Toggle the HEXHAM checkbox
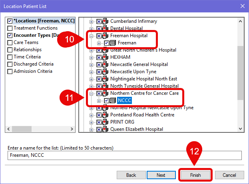249x184 pixels. click(99, 57)
